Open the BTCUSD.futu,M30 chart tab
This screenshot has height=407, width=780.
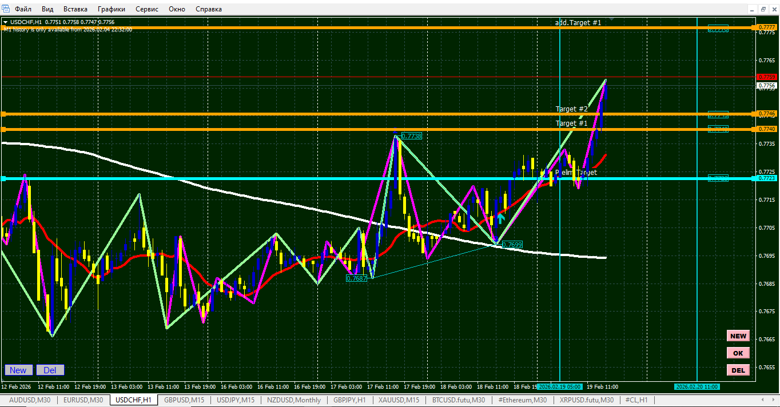pos(459,400)
